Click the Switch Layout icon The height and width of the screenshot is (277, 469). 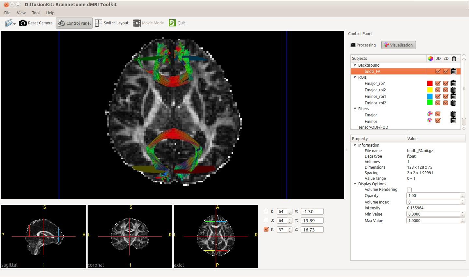(98, 23)
